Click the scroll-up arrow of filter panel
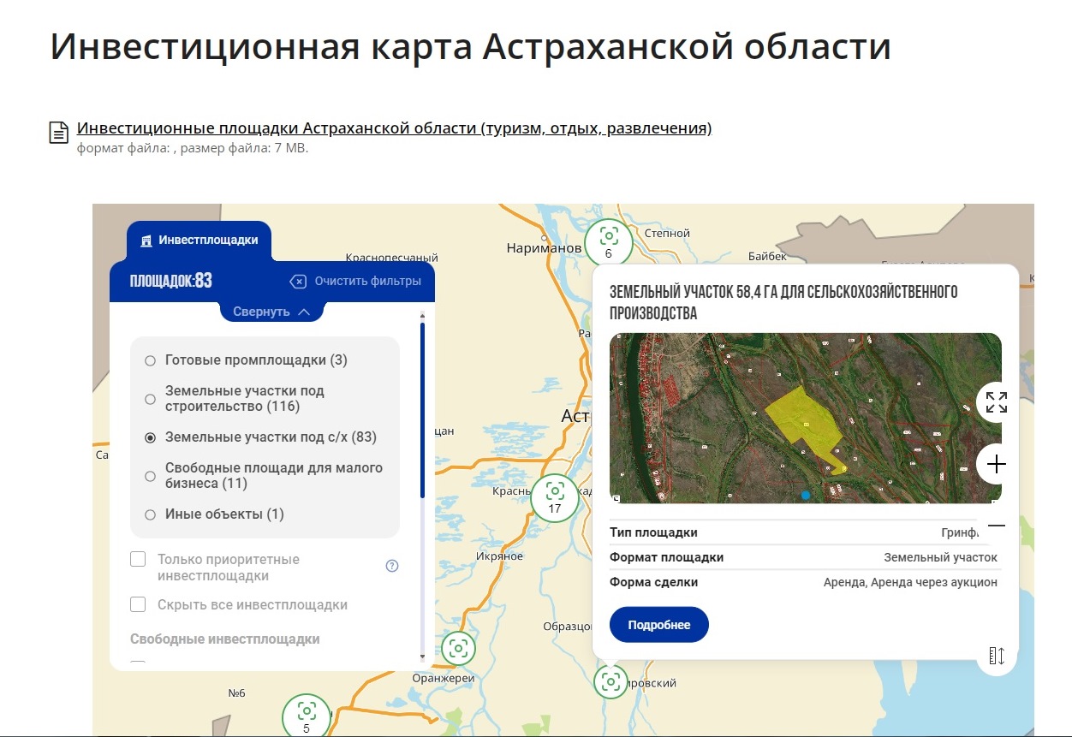The image size is (1072, 737). click(422, 318)
